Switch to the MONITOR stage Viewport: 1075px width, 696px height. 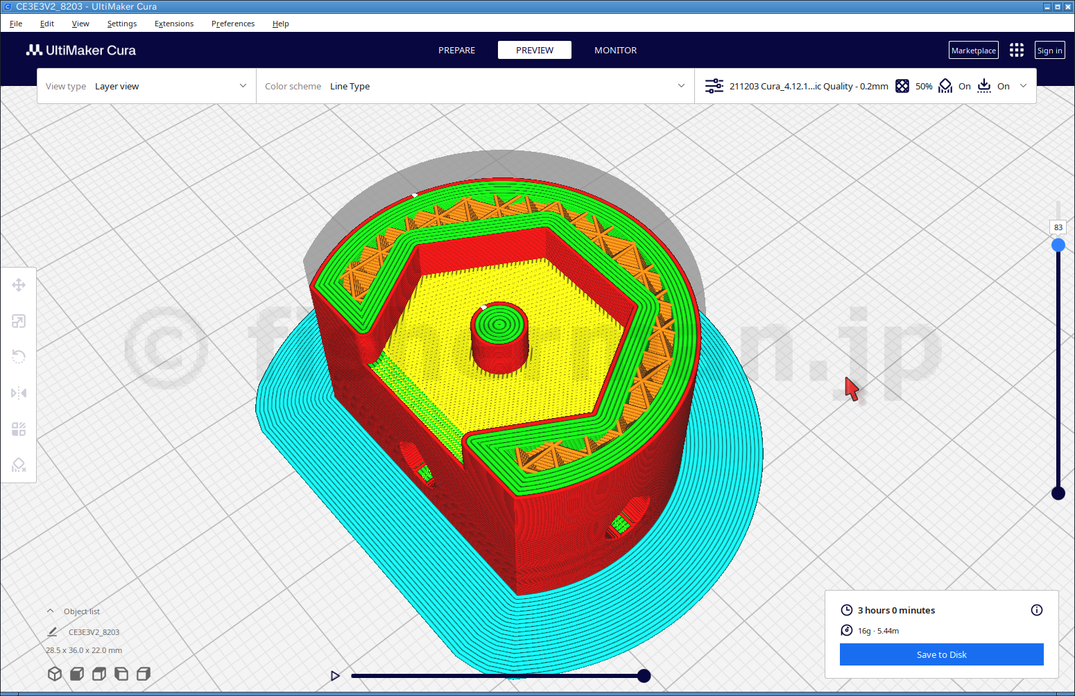[616, 50]
